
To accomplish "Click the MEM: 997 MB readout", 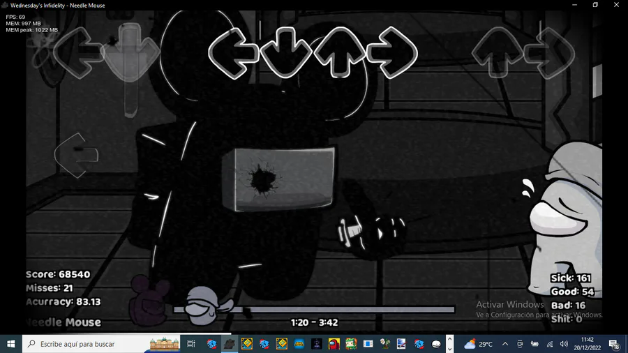I will [23, 23].
